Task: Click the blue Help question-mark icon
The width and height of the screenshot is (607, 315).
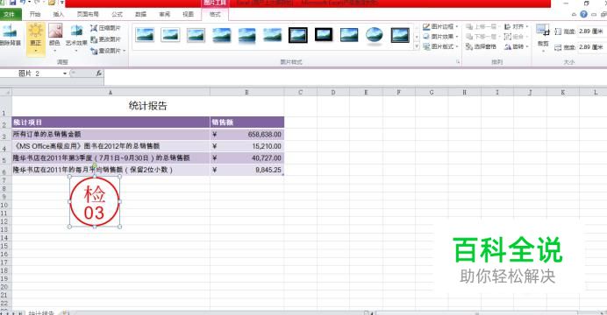Action: pyautogui.click(x=583, y=14)
